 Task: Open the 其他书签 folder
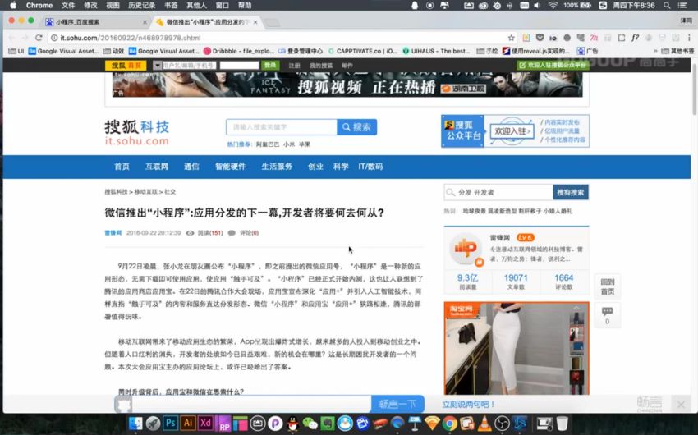point(677,51)
